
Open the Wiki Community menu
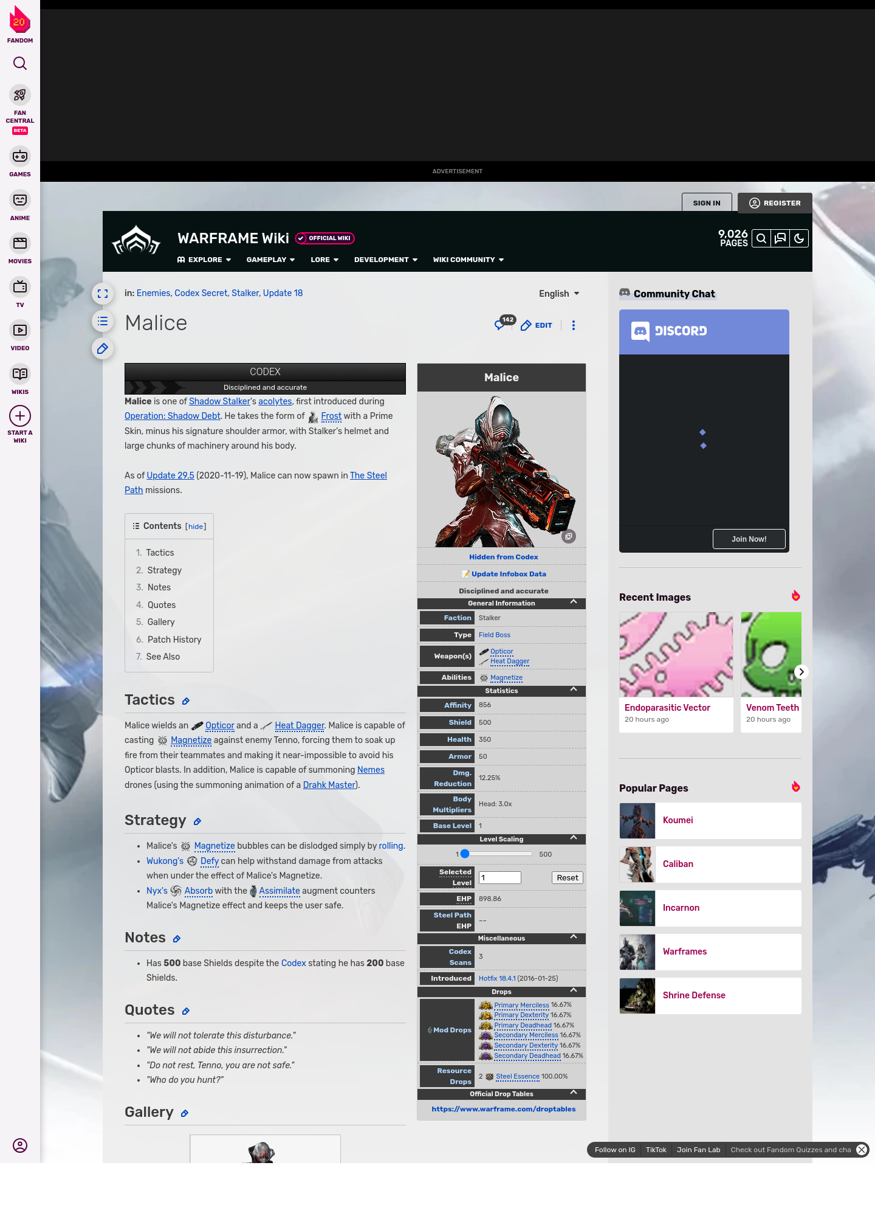pyautogui.click(x=468, y=260)
